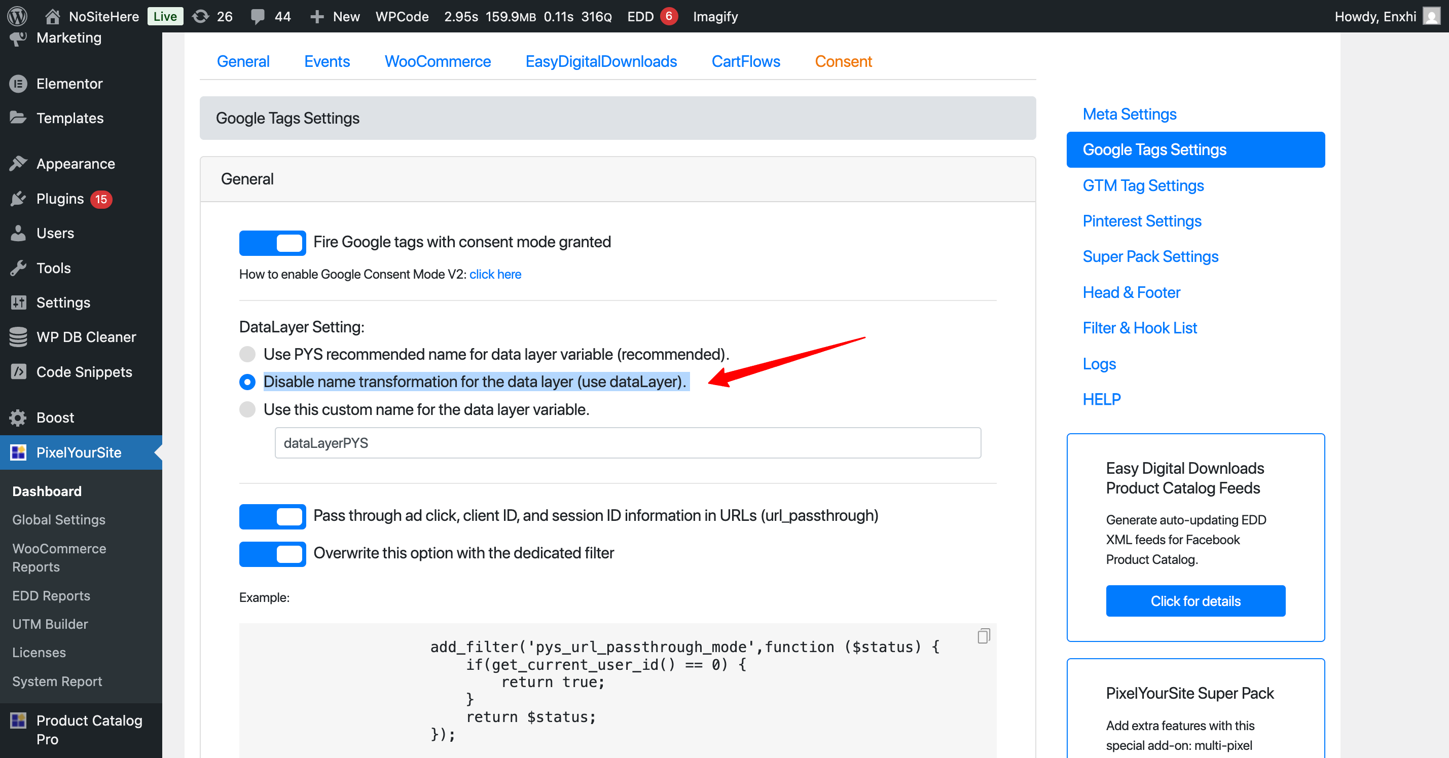Image resolution: width=1449 pixels, height=758 pixels.
Task: Open Imagify in the admin bar
Action: tap(715, 16)
